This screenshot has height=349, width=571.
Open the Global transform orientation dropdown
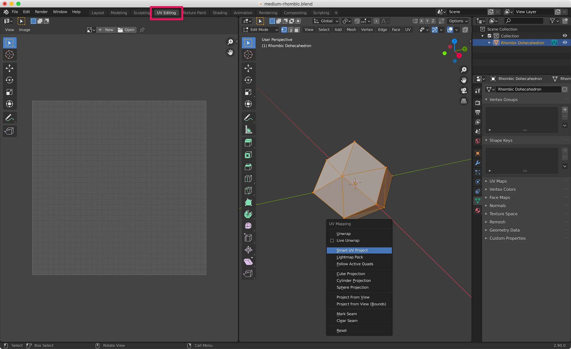click(326, 21)
